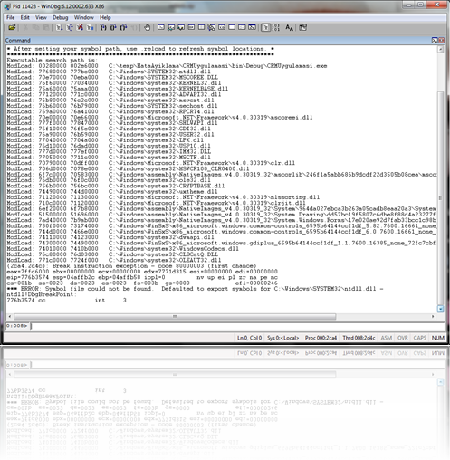Click the horizontal scrollbar left arrow

[x=10, y=316]
